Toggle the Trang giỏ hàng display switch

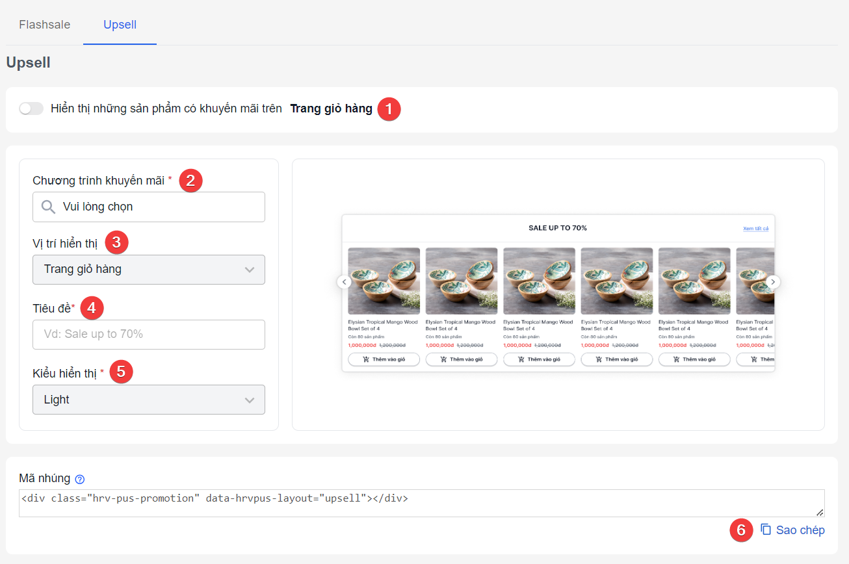coord(31,109)
